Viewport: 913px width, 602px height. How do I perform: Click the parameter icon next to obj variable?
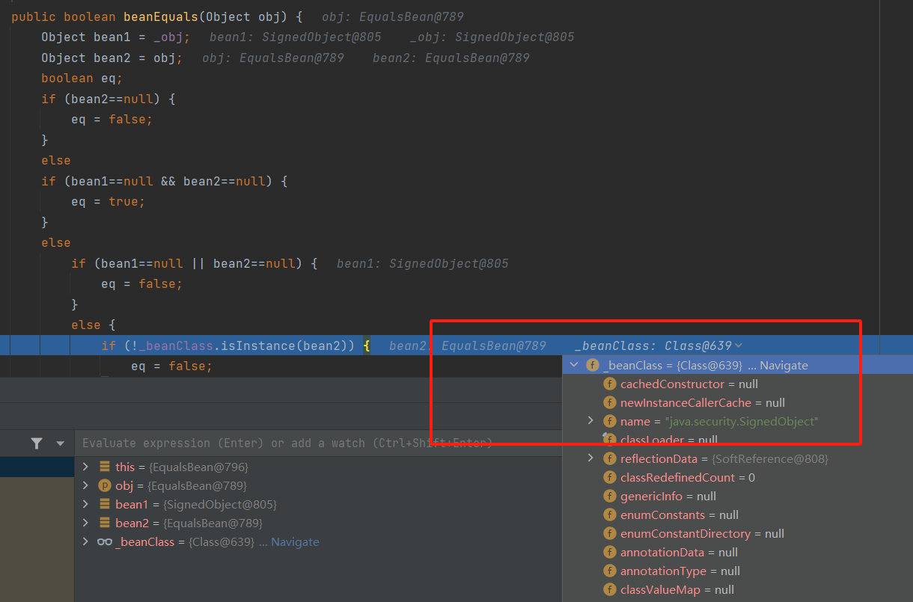click(105, 485)
